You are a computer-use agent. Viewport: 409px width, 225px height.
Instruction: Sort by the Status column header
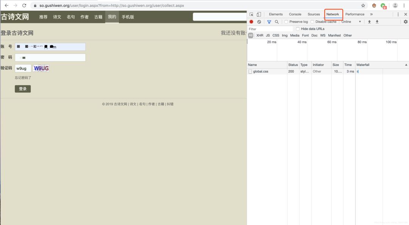[x=293, y=65]
